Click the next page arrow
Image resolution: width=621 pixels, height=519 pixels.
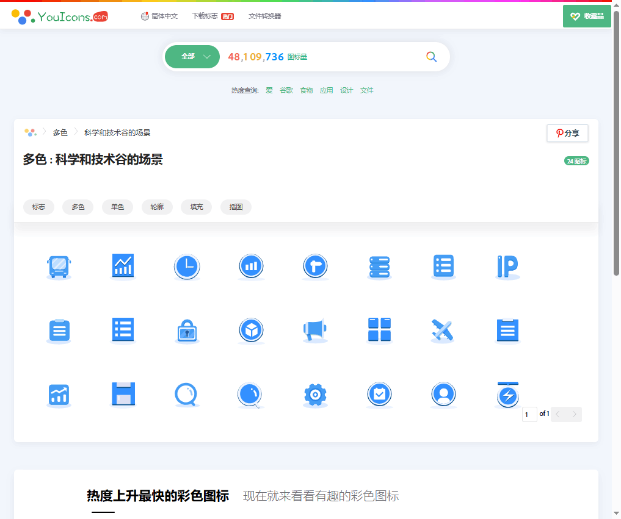(574, 414)
